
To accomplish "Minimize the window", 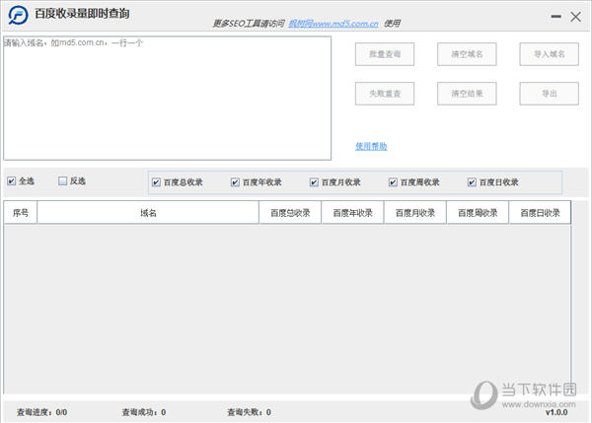I will pyautogui.click(x=555, y=16).
